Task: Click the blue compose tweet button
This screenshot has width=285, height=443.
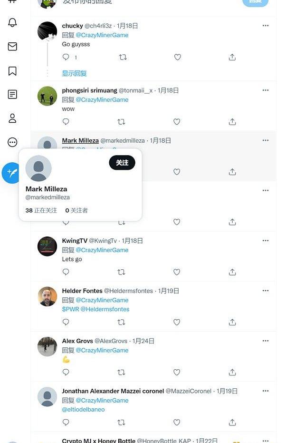Action: point(12,173)
